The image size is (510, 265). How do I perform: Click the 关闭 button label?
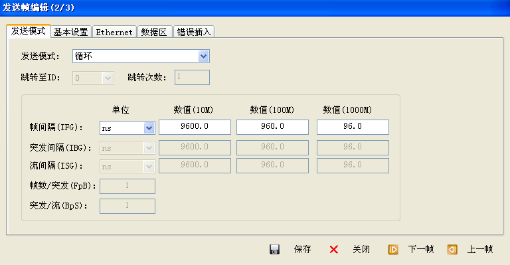pyautogui.click(x=361, y=250)
